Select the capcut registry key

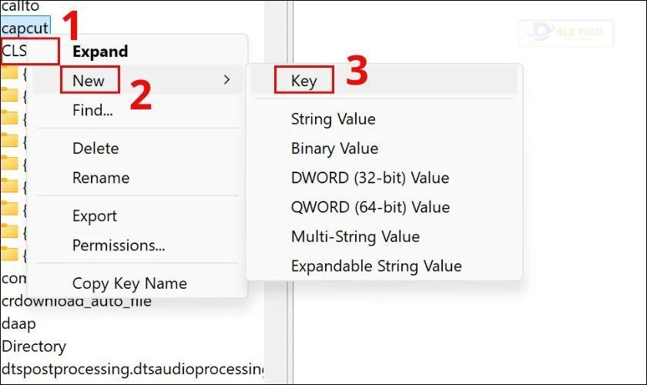(x=25, y=28)
